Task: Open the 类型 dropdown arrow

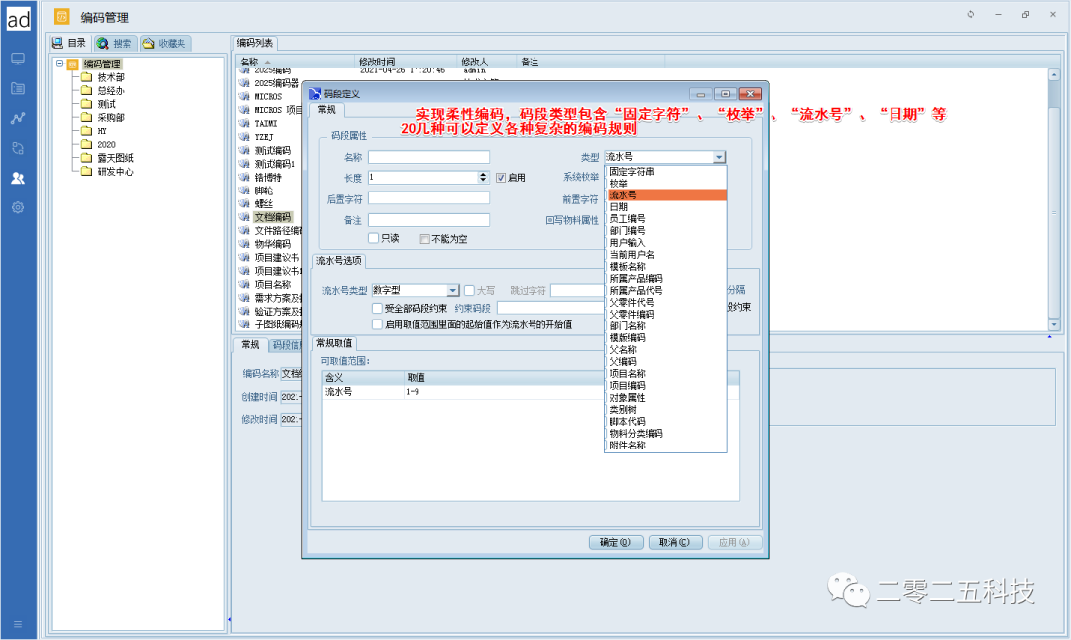Action: (719, 157)
